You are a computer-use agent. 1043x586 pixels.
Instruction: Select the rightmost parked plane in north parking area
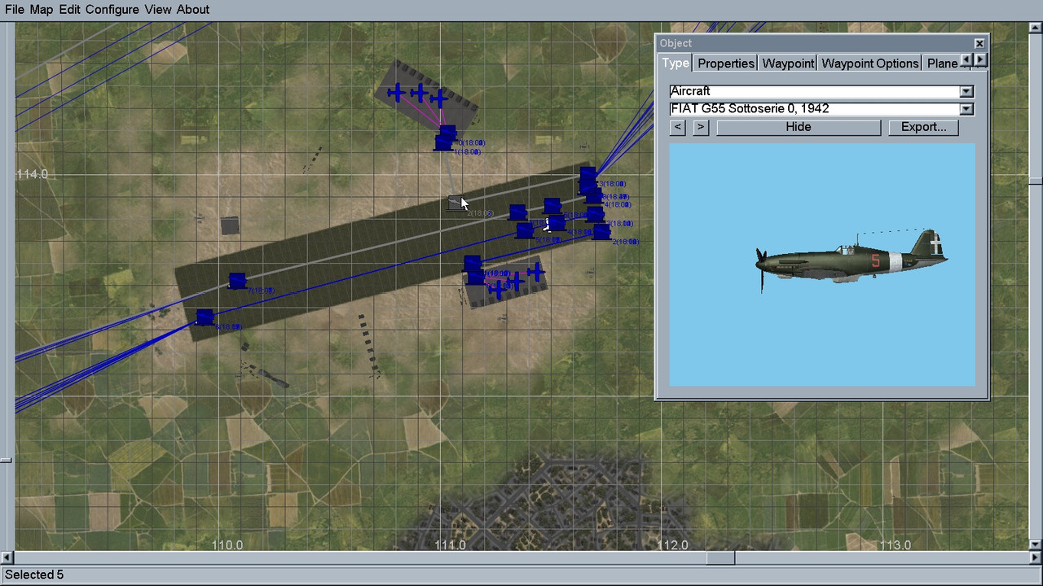tap(439, 99)
